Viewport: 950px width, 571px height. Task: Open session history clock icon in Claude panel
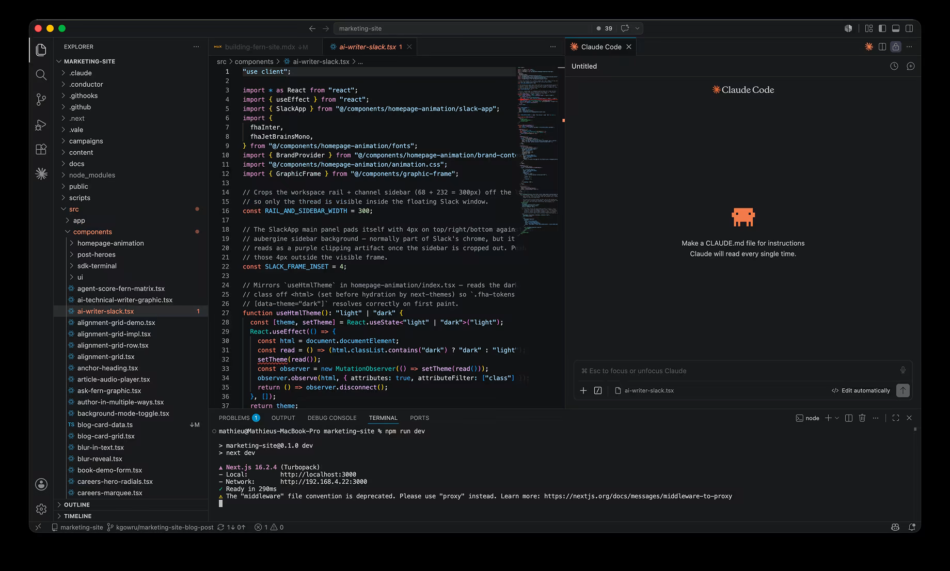(894, 66)
